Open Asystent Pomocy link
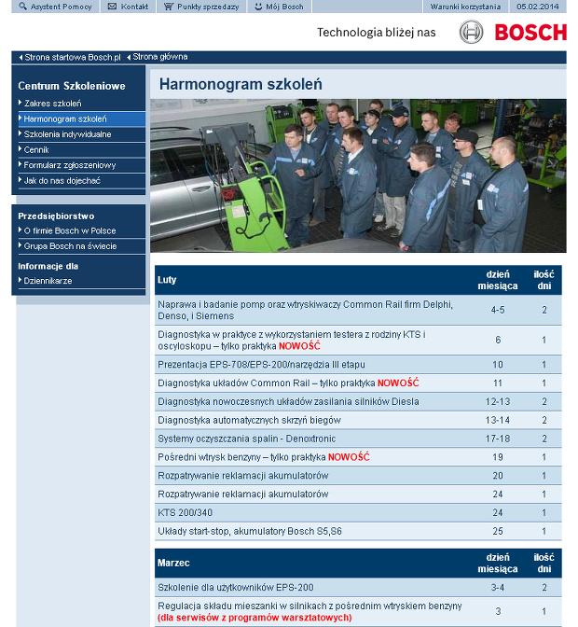Image resolution: width=578 pixels, height=627 pixels. [x=62, y=7]
